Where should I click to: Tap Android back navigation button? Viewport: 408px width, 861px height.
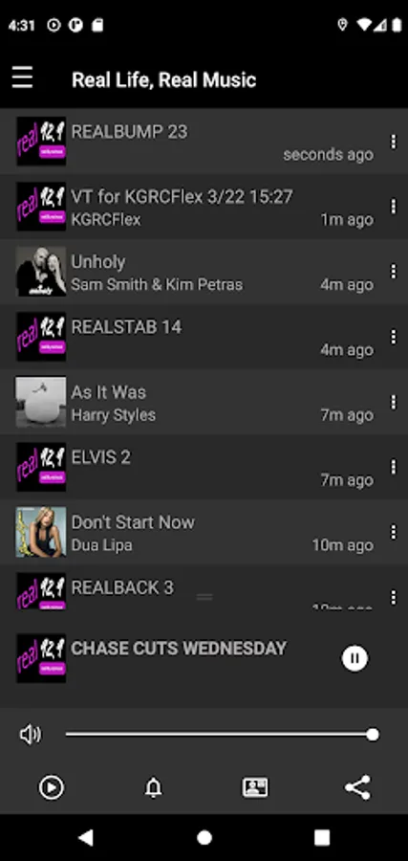86,837
